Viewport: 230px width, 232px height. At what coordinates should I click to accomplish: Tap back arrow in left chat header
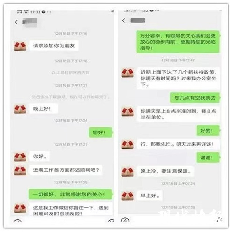[16, 22]
